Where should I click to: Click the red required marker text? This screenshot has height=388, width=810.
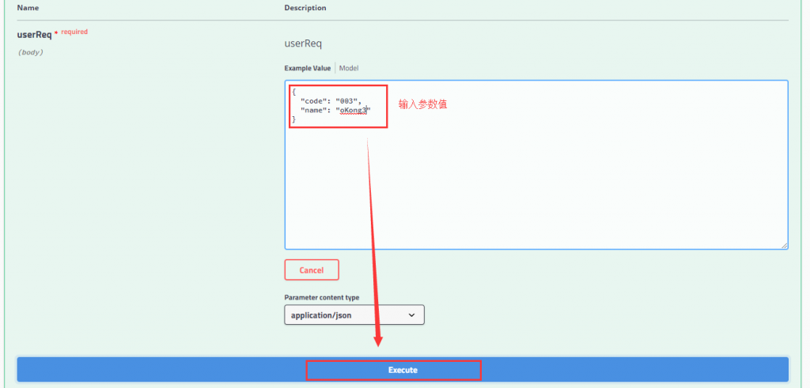coord(74,32)
